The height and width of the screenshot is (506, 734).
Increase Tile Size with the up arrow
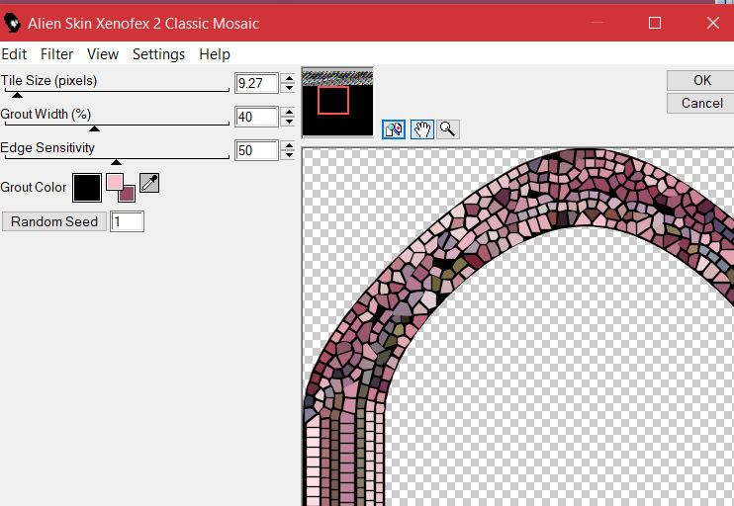point(289,78)
